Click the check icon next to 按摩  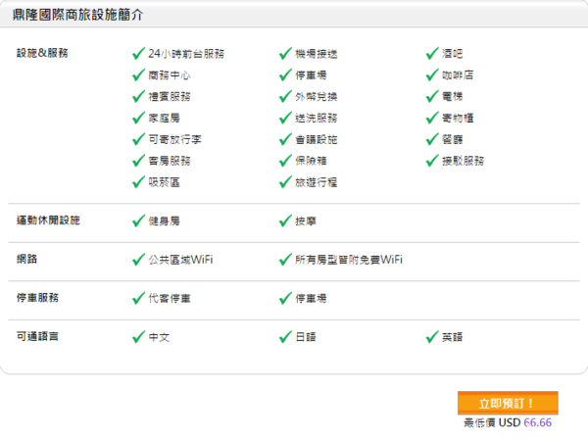(x=285, y=221)
